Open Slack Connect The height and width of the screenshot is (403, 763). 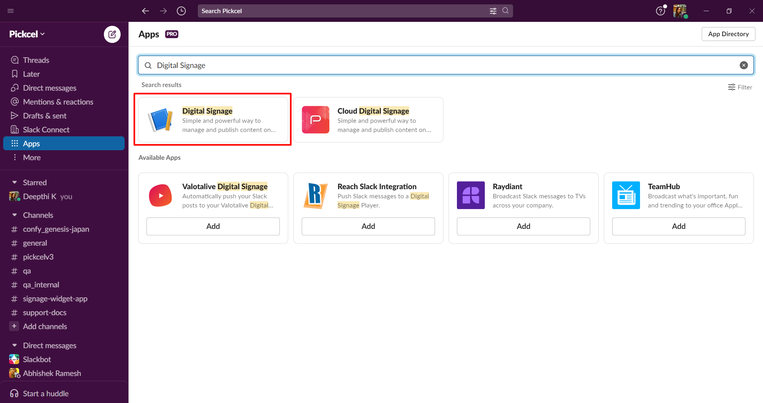click(64, 130)
